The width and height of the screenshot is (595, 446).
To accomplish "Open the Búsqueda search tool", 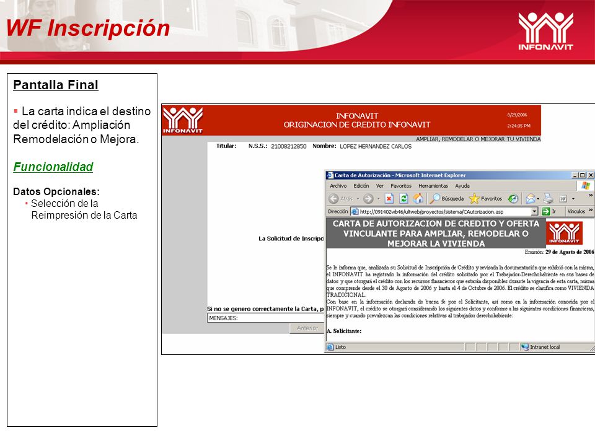I will click(x=447, y=198).
